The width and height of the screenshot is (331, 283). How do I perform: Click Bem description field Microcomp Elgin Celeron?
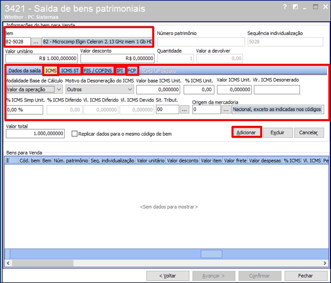97,42
